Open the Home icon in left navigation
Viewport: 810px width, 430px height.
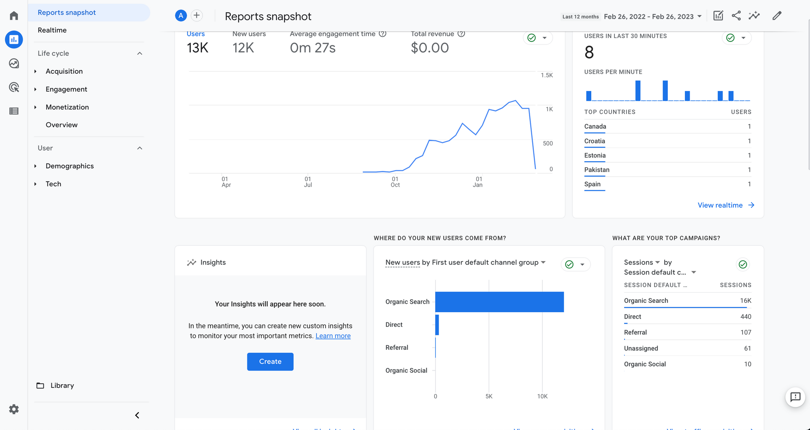(x=14, y=15)
